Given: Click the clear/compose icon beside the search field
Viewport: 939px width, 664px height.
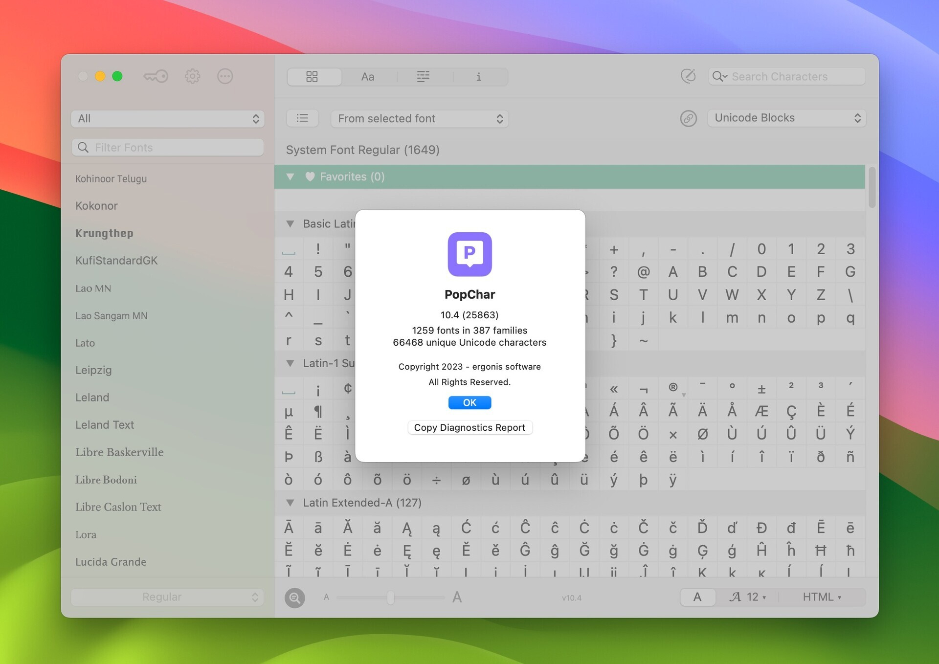Looking at the screenshot, I should point(688,76).
